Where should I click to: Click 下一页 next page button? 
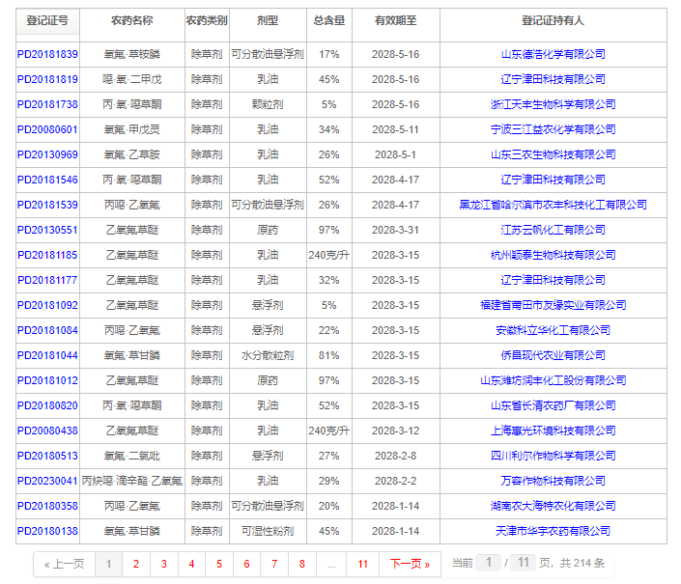click(410, 564)
